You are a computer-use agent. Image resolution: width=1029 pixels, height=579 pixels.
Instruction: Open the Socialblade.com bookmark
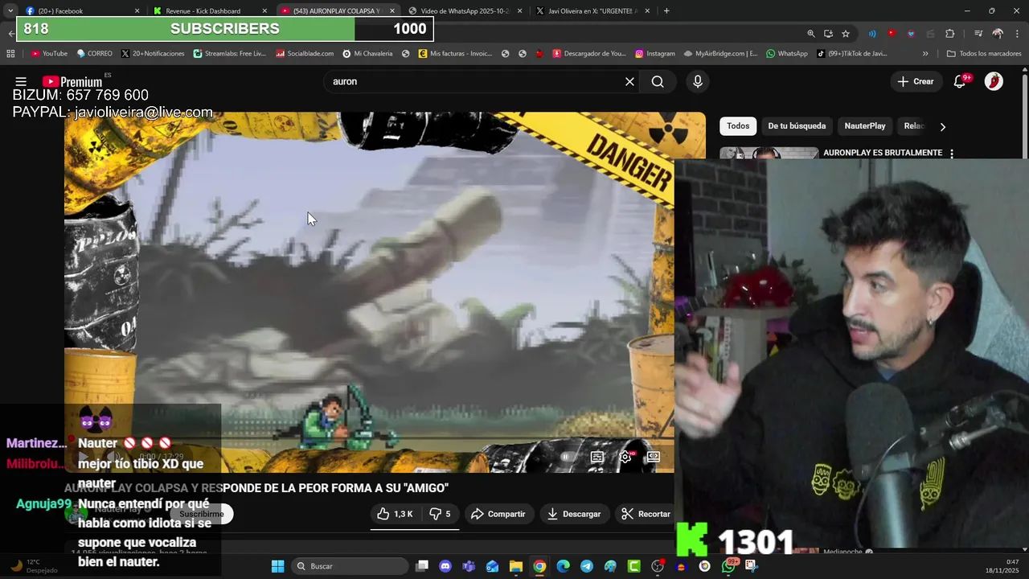[305, 54]
